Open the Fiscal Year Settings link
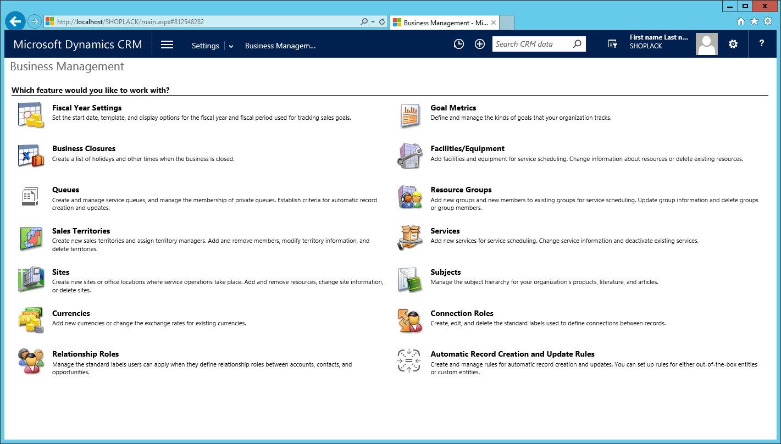 pos(87,108)
